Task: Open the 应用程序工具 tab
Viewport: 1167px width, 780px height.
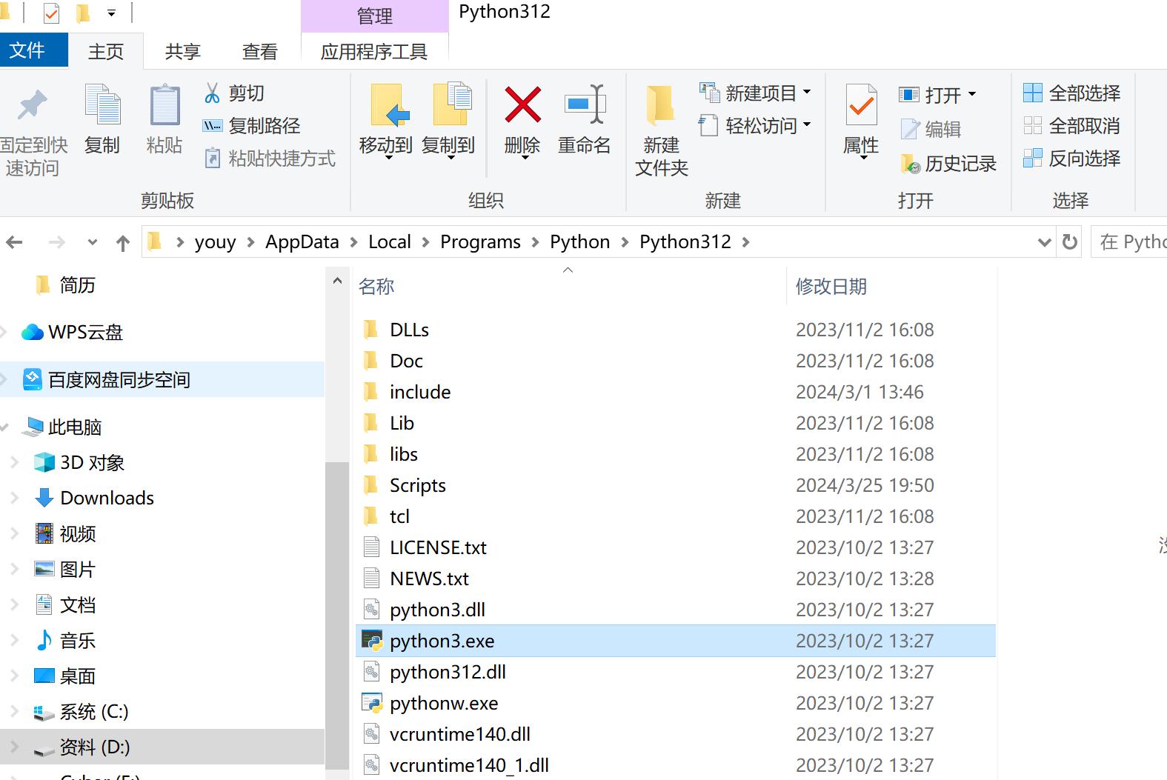Action: [374, 51]
